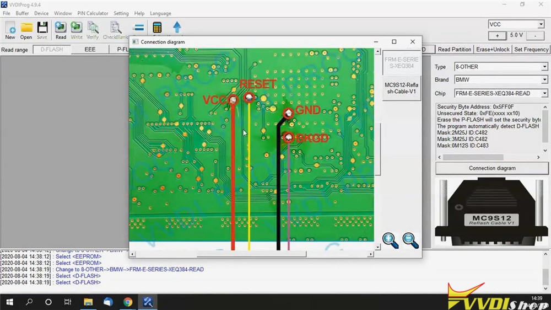
Task: Open the Device menu
Action: point(41,13)
